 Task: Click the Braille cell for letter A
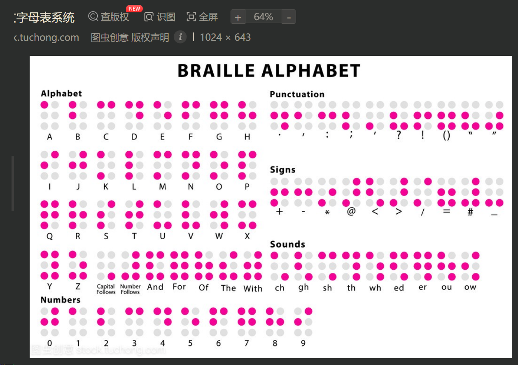[x=49, y=116]
